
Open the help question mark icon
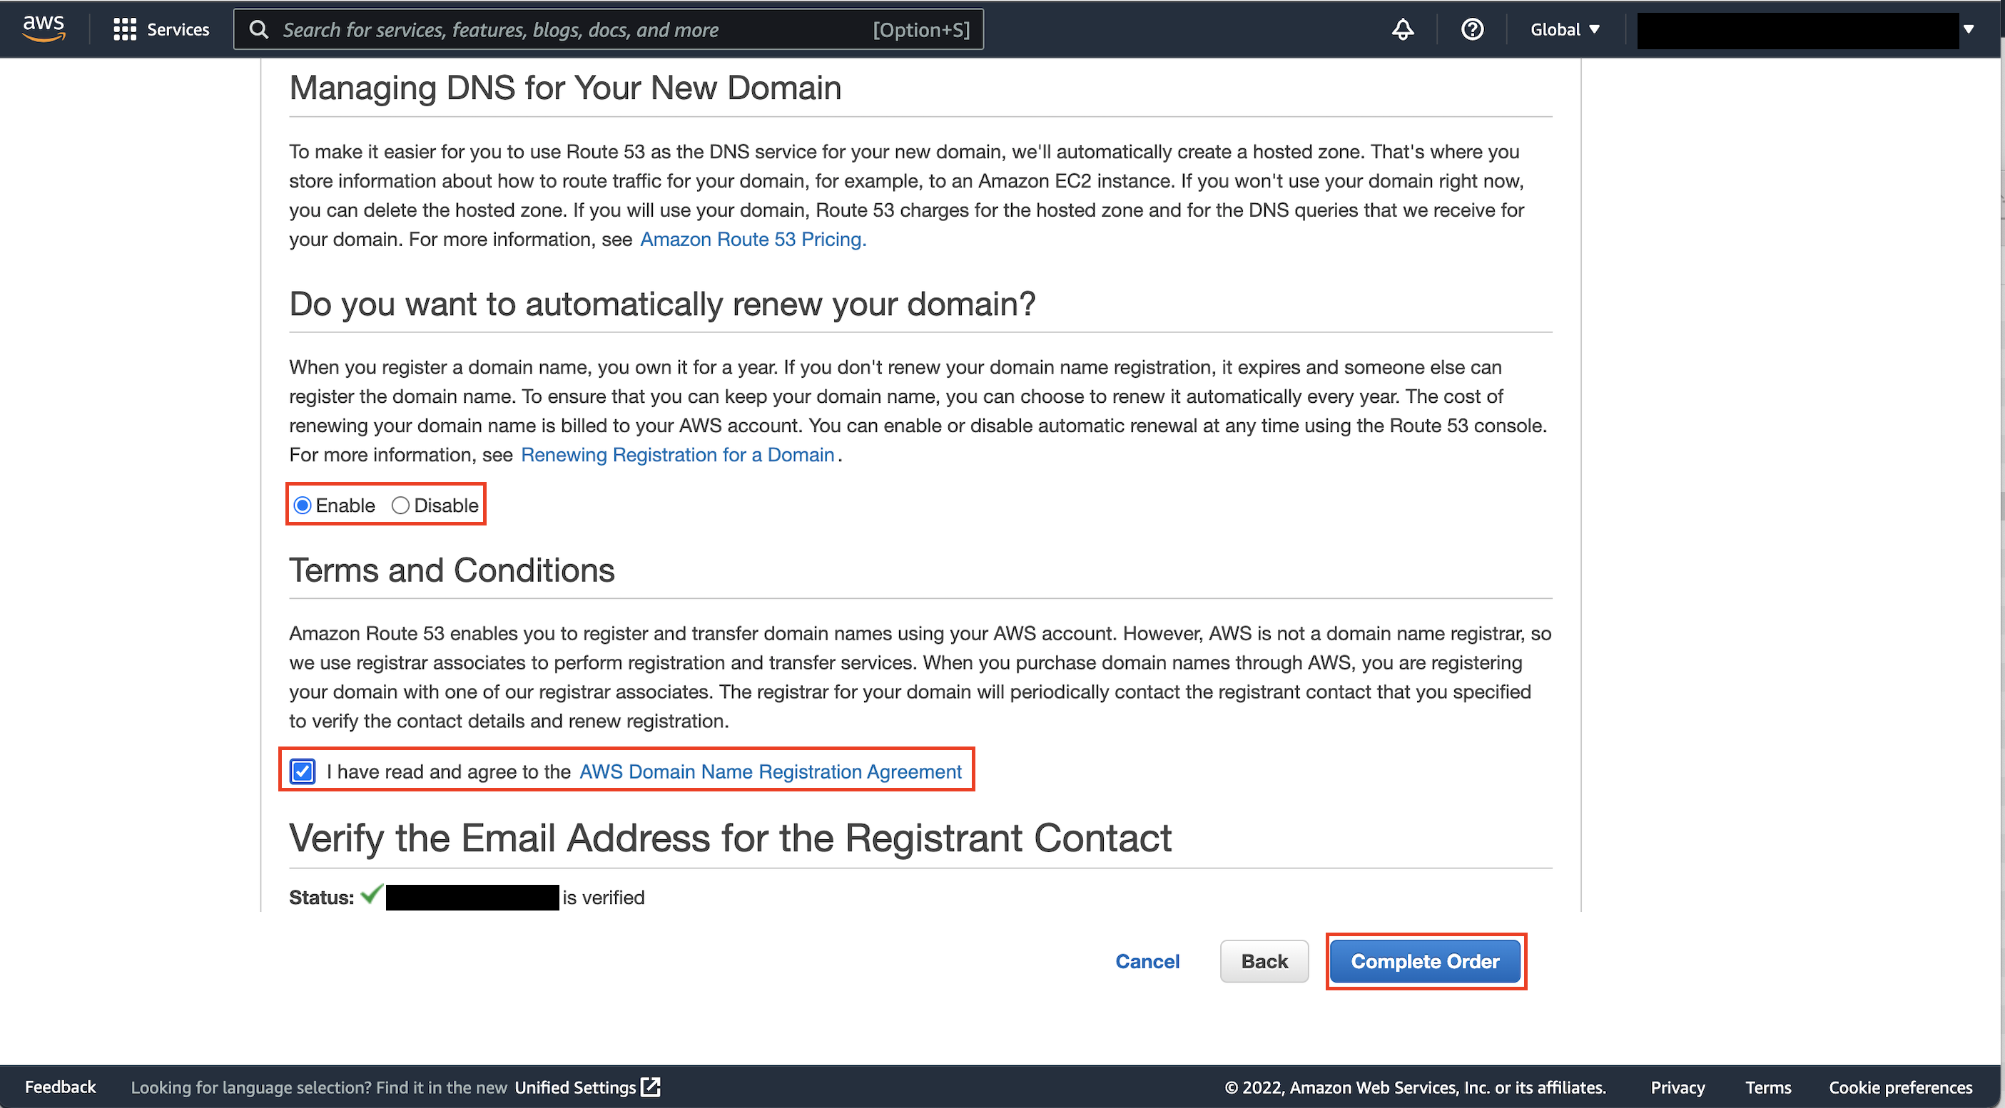click(1471, 29)
